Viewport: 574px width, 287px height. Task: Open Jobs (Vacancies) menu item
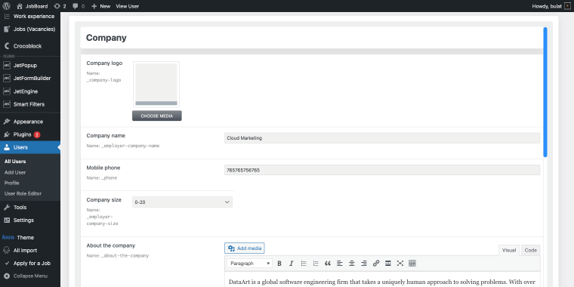(x=30, y=29)
